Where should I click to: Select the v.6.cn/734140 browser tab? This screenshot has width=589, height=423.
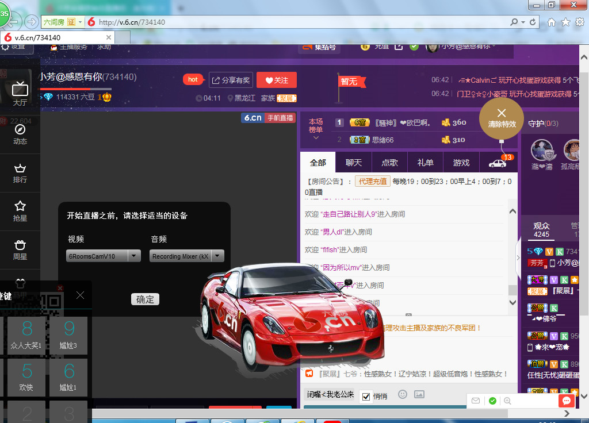coord(58,37)
